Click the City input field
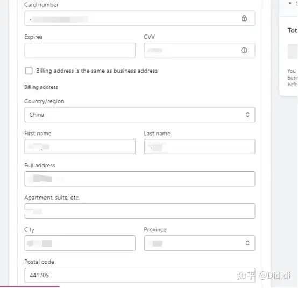The height and width of the screenshot is (288, 298). pyautogui.click(x=80, y=243)
